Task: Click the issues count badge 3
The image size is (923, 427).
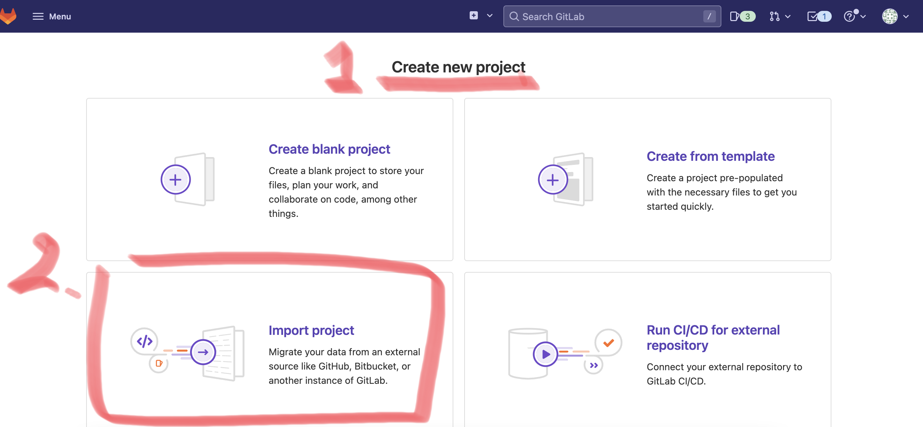Action: (x=748, y=16)
